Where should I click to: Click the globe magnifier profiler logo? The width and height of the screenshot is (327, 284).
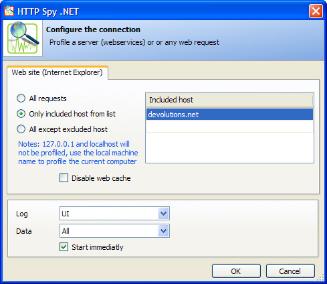pyautogui.click(x=23, y=38)
